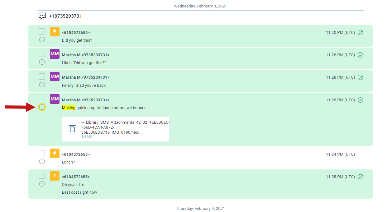
Task: Click the chat bubble icon beside +19735203731
Action: coord(42,16)
